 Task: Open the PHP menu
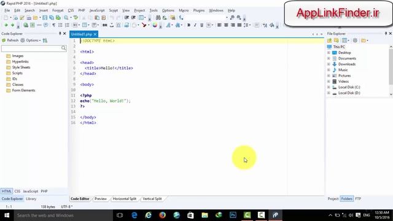(82, 10)
